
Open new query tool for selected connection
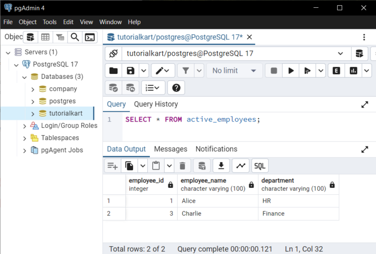[x=359, y=53]
